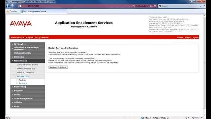Viewport: 211px width, 119px height.
Task: Open Date Time/NTP Server page
Action: tap(27, 65)
